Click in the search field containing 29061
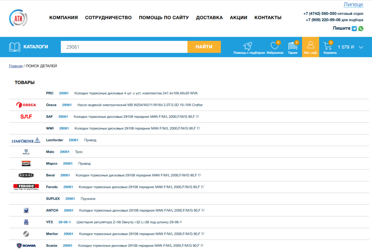This screenshot has height=249, width=372. 124,47
